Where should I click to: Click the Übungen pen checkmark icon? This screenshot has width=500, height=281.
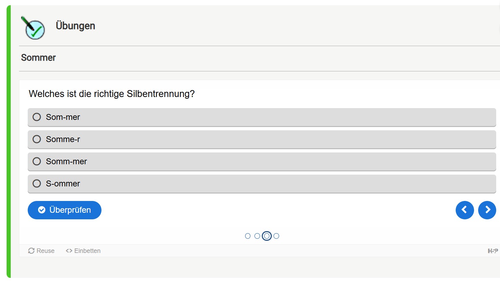33,27
